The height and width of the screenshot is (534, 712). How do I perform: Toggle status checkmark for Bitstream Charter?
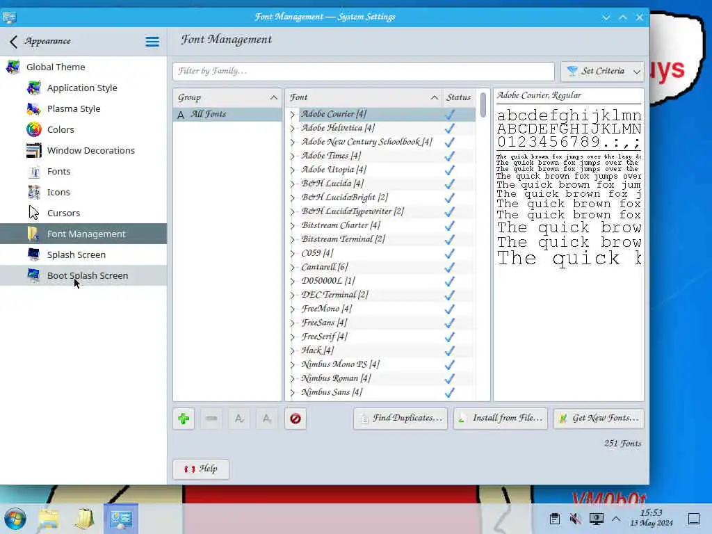[x=450, y=226]
